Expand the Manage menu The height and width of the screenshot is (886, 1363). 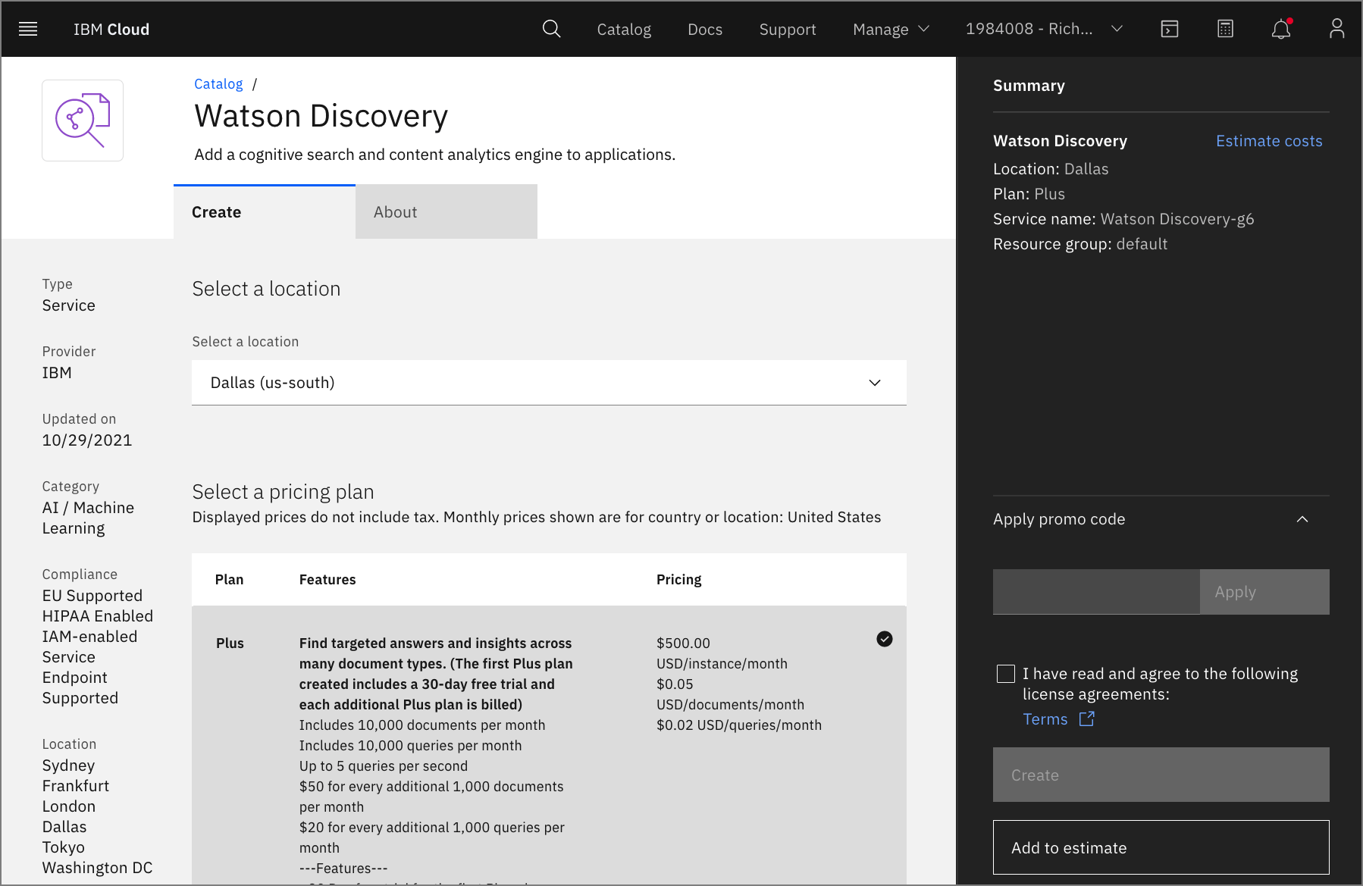click(x=890, y=29)
